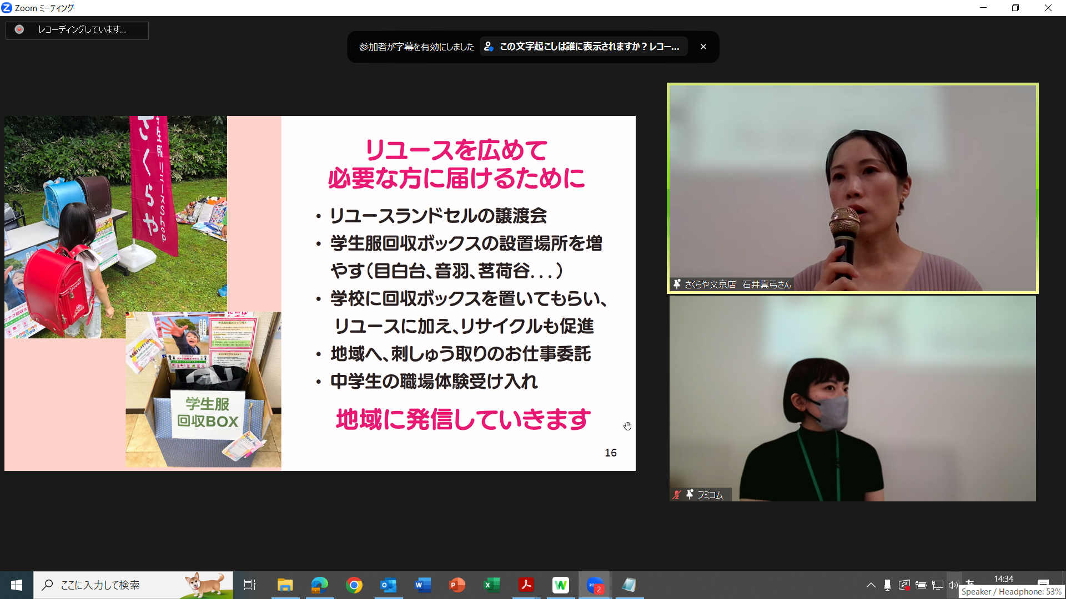Open Task View from the taskbar
Viewport: 1066px width, 599px height.
[250, 585]
